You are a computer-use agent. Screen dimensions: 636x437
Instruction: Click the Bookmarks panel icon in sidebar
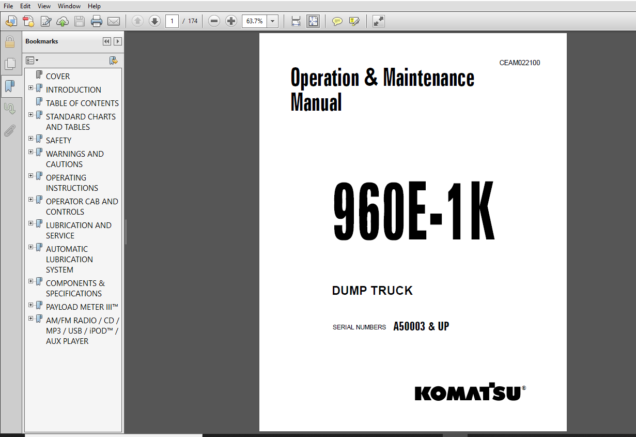point(10,86)
